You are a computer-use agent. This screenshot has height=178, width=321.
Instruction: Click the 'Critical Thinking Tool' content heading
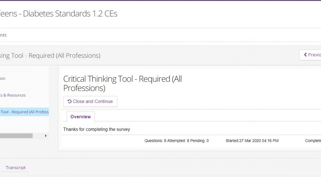pos(122,83)
